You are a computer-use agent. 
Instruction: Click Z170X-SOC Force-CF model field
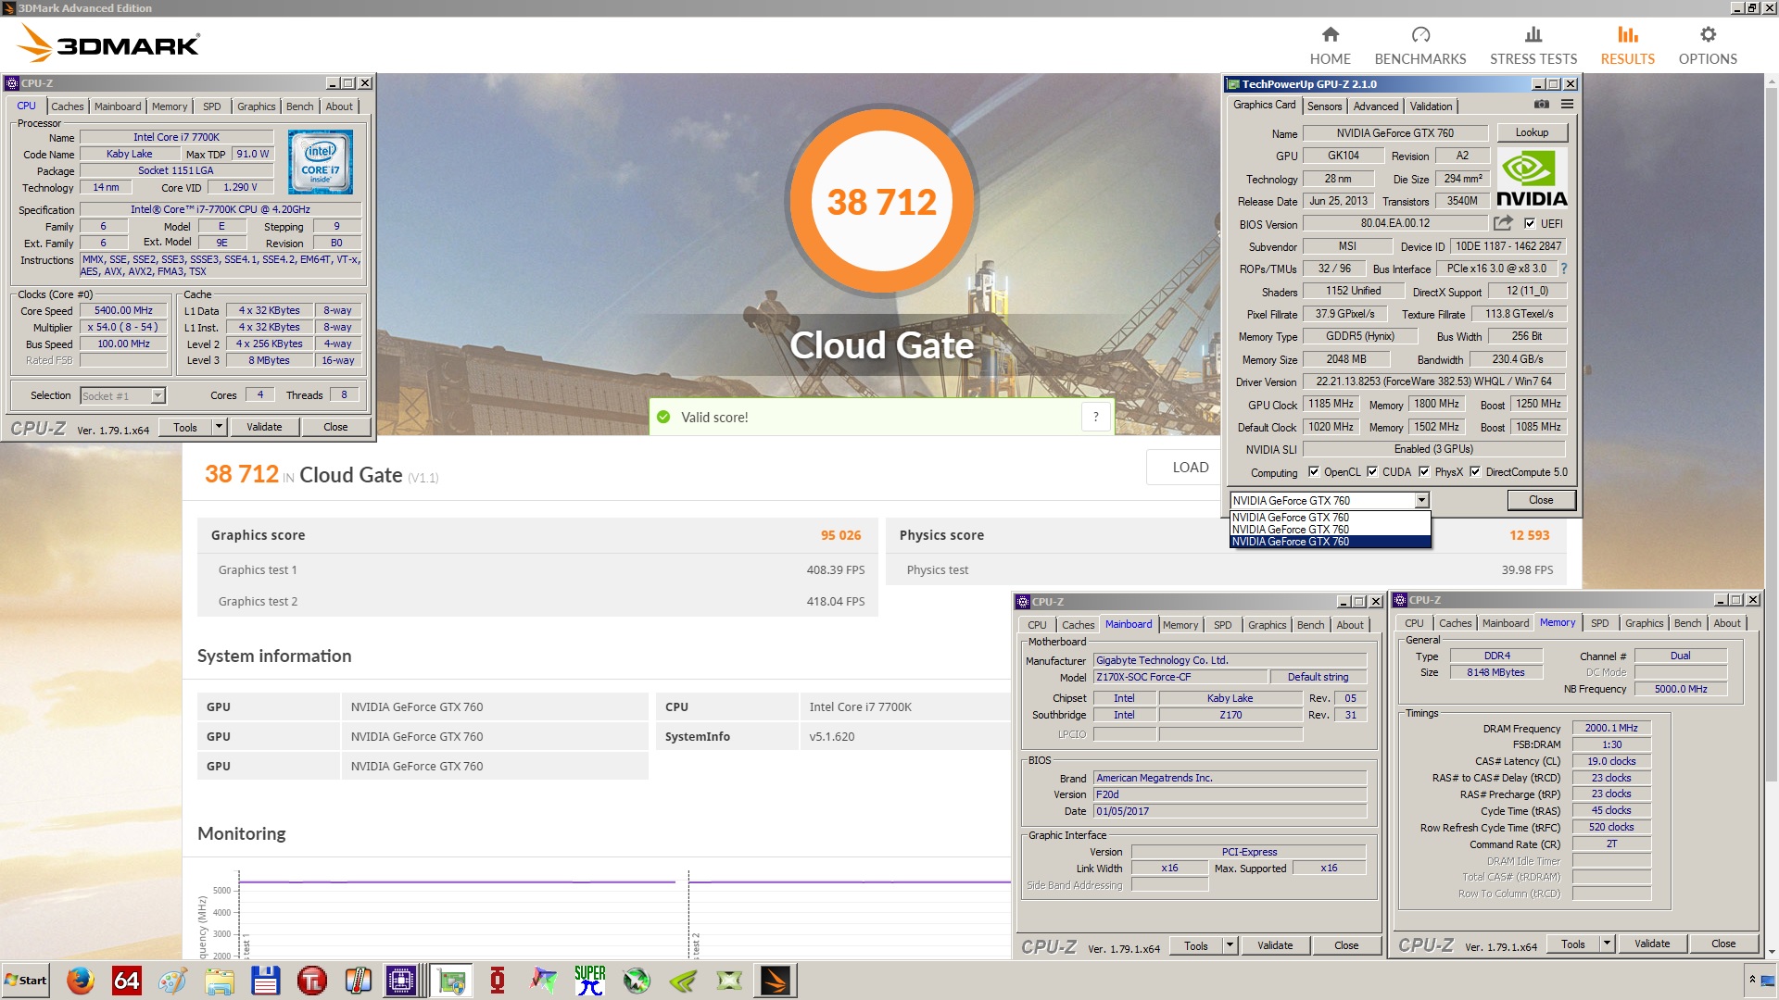[1180, 677]
